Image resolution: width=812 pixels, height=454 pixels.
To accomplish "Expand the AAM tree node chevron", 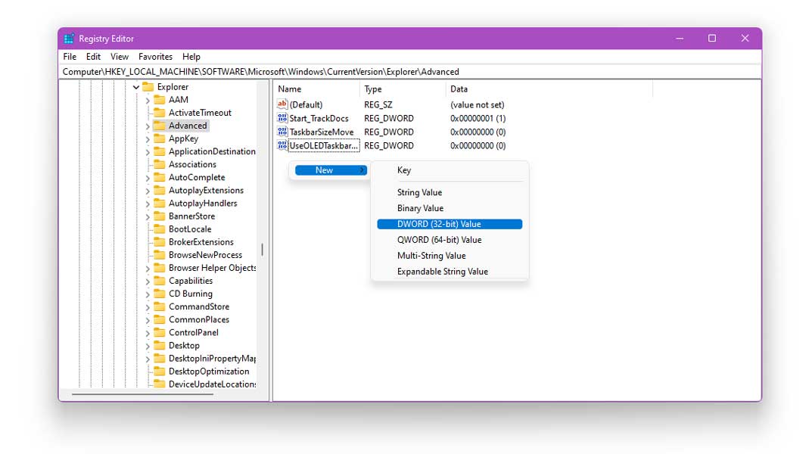I will 149,99.
